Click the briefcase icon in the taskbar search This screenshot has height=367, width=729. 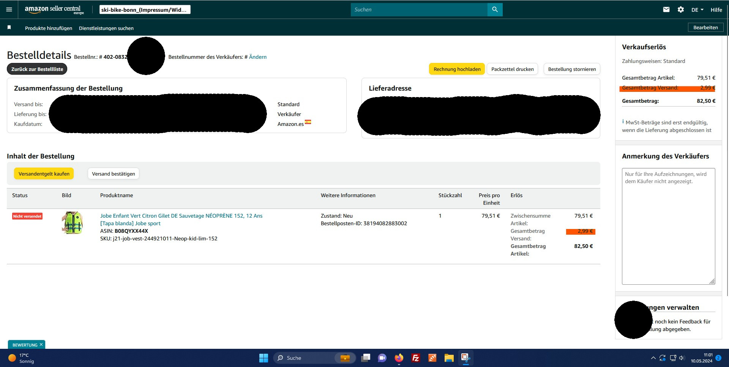(345, 358)
